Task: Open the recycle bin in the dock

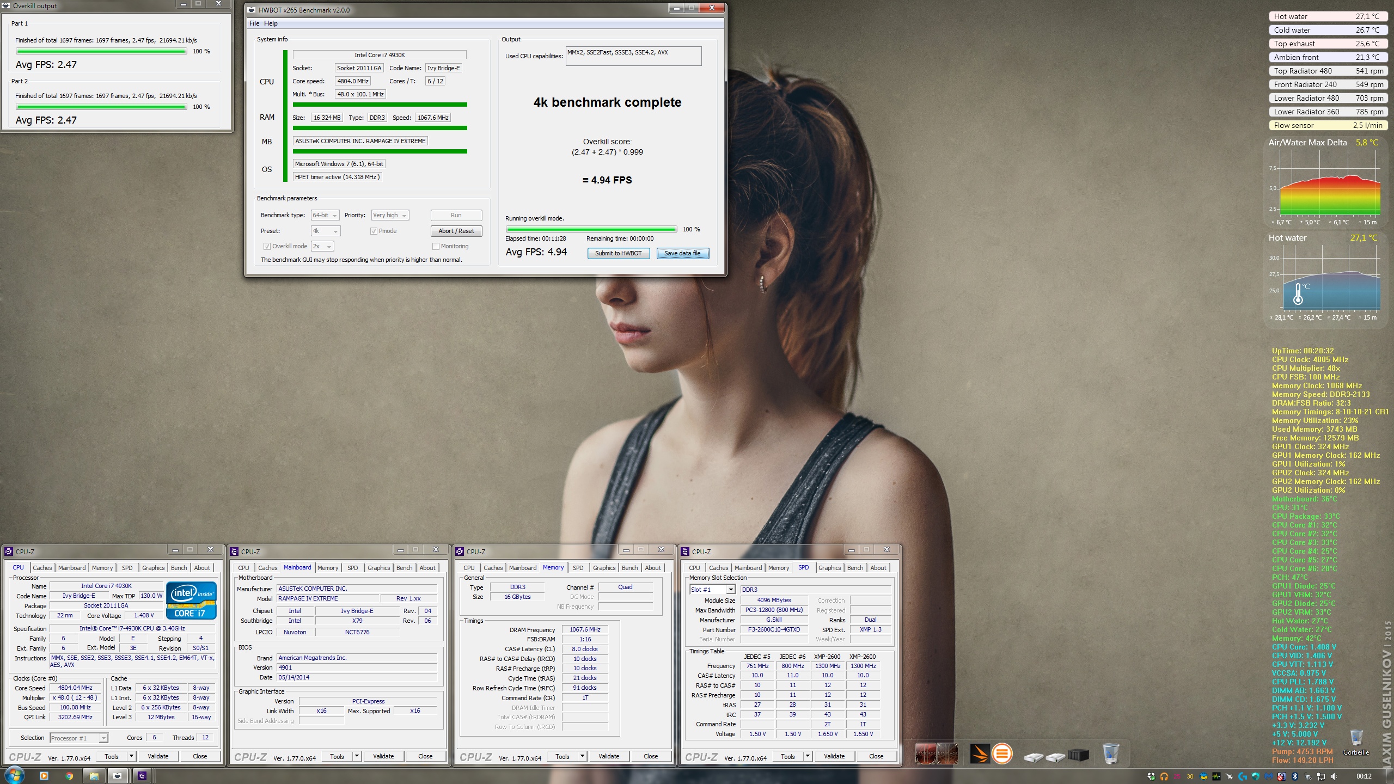Action: (x=1111, y=754)
